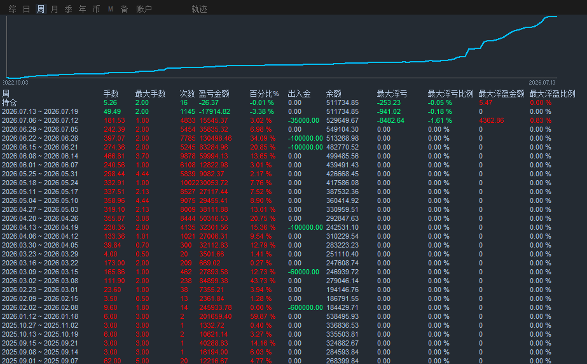587x364 pixels.
Task: Select week row 2026.02.02 ~ 2026.02.08
Action: (x=294, y=307)
